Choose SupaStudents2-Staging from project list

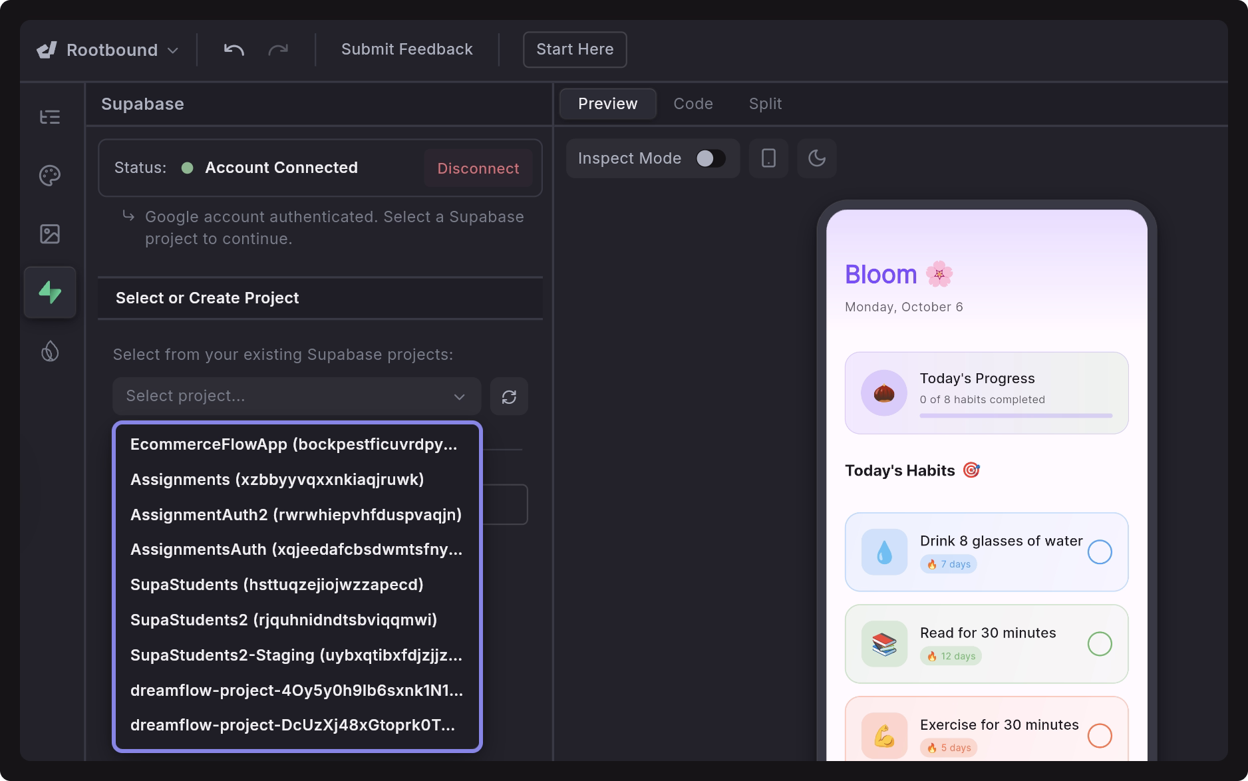point(296,655)
